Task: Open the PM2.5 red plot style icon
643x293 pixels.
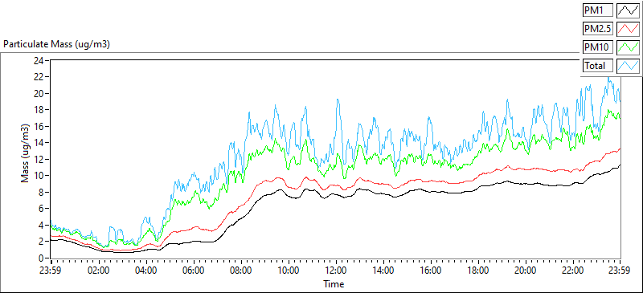Action: coord(629,29)
